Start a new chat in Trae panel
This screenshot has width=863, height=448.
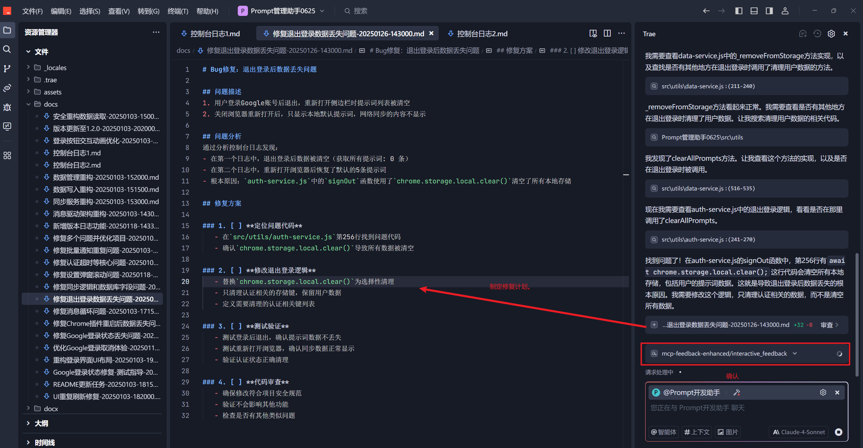coord(803,33)
